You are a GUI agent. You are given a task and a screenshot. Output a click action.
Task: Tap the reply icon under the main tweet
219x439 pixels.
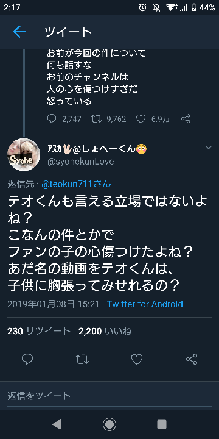[x=27, y=359]
